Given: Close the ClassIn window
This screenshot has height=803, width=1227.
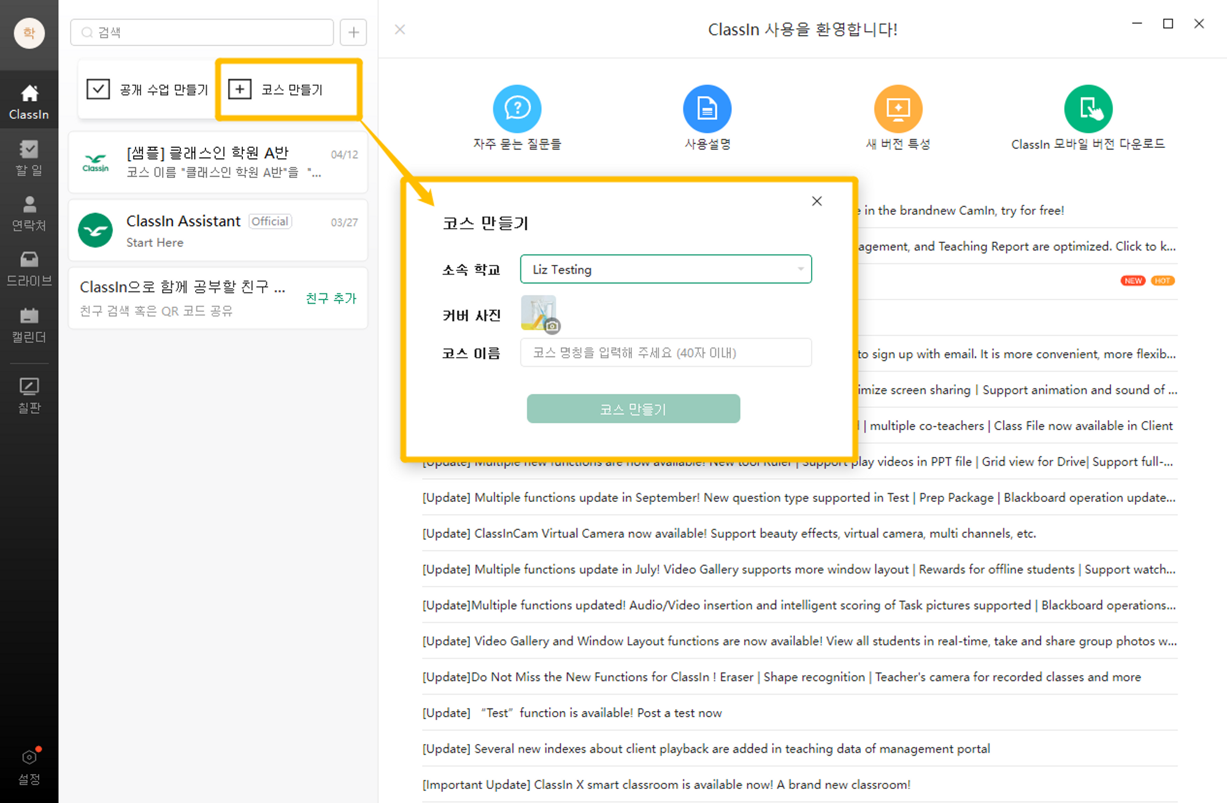Looking at the screenshot, I should [1199, 23].
